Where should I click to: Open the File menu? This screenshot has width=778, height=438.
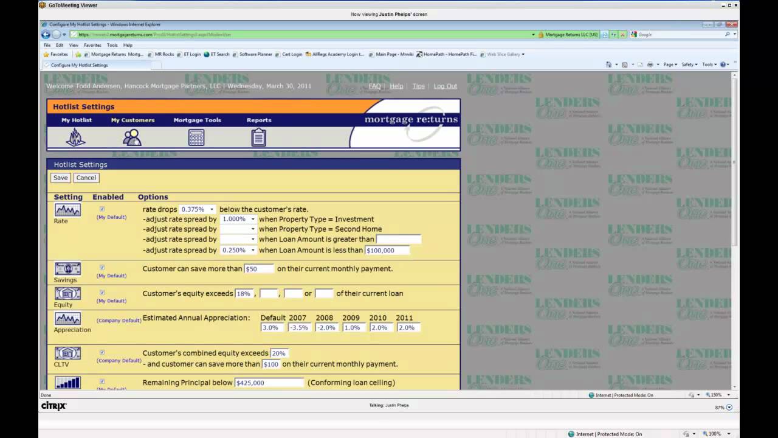47,45
